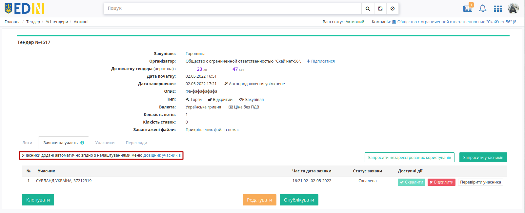Open the apps grid menu
Image resolution: width=525 pixels, height=213 pixels.
tap(498, 9)
